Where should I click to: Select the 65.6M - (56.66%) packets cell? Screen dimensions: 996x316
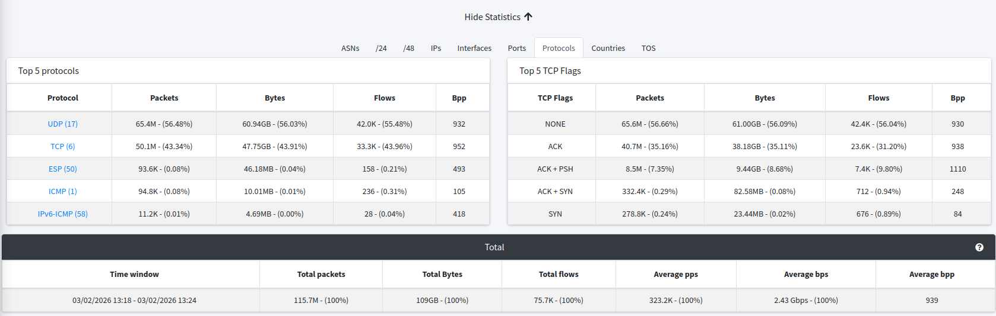click(x=650, y=124)
